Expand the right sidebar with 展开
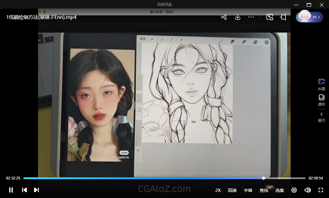The height and width of the screenshot is (198, 329). [322, 117]
